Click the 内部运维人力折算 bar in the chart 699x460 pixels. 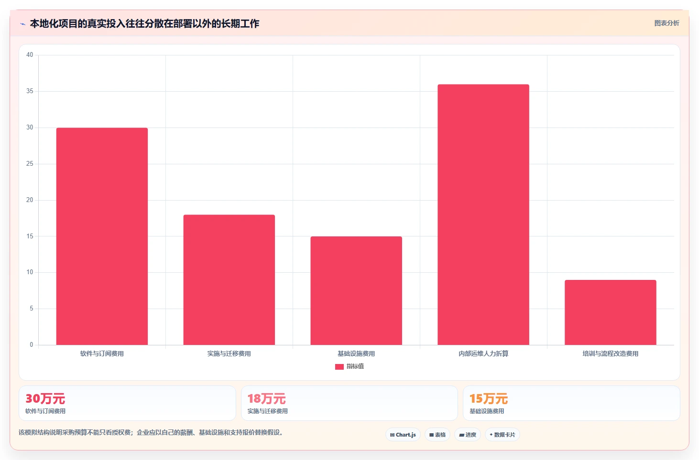[x=483, y=214]
